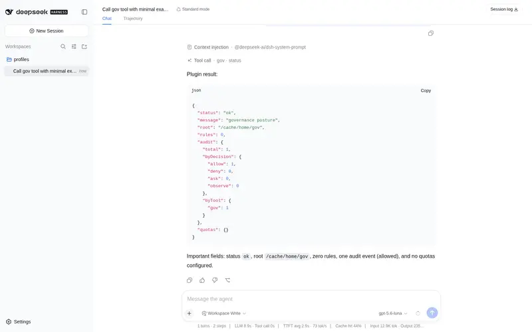Click '@deepseek-ai/dsh-system-prompt' text
The image size is (532, 332).
point(270,47)
